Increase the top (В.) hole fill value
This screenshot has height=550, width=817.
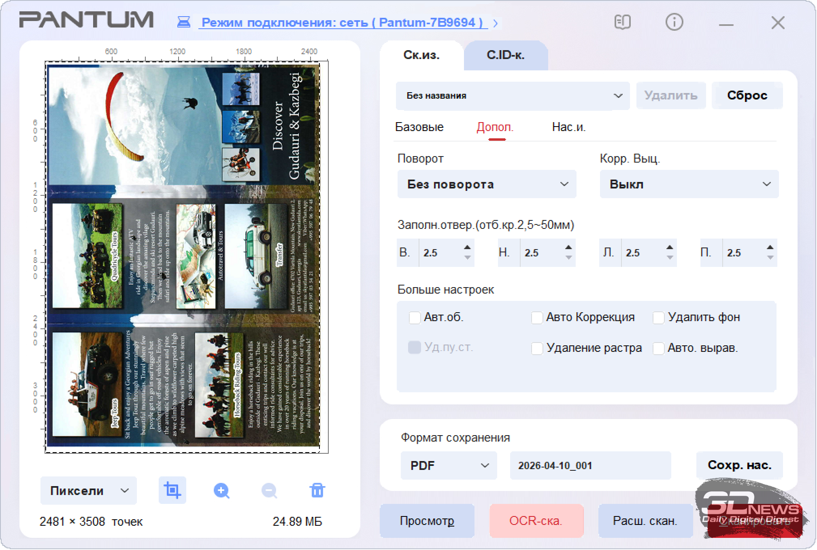click(x=467, y=247)
